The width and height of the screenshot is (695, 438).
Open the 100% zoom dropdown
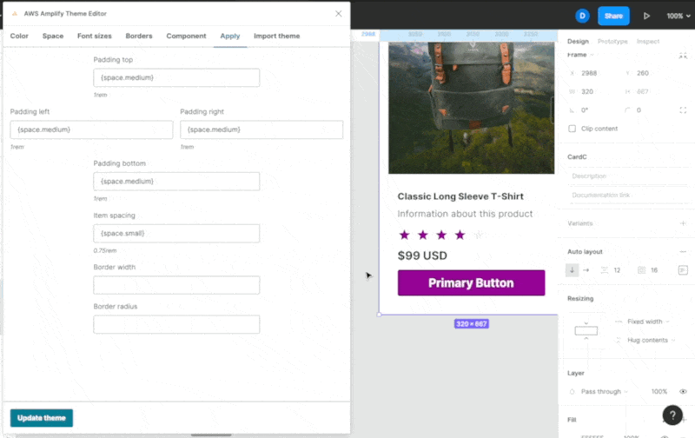click(678, 16)
